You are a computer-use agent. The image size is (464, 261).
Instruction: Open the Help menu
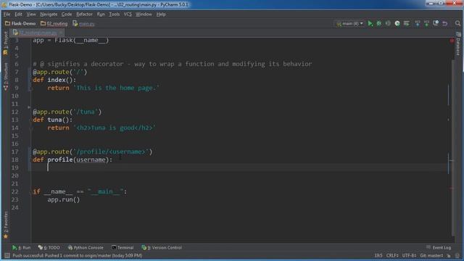[161, 14]
